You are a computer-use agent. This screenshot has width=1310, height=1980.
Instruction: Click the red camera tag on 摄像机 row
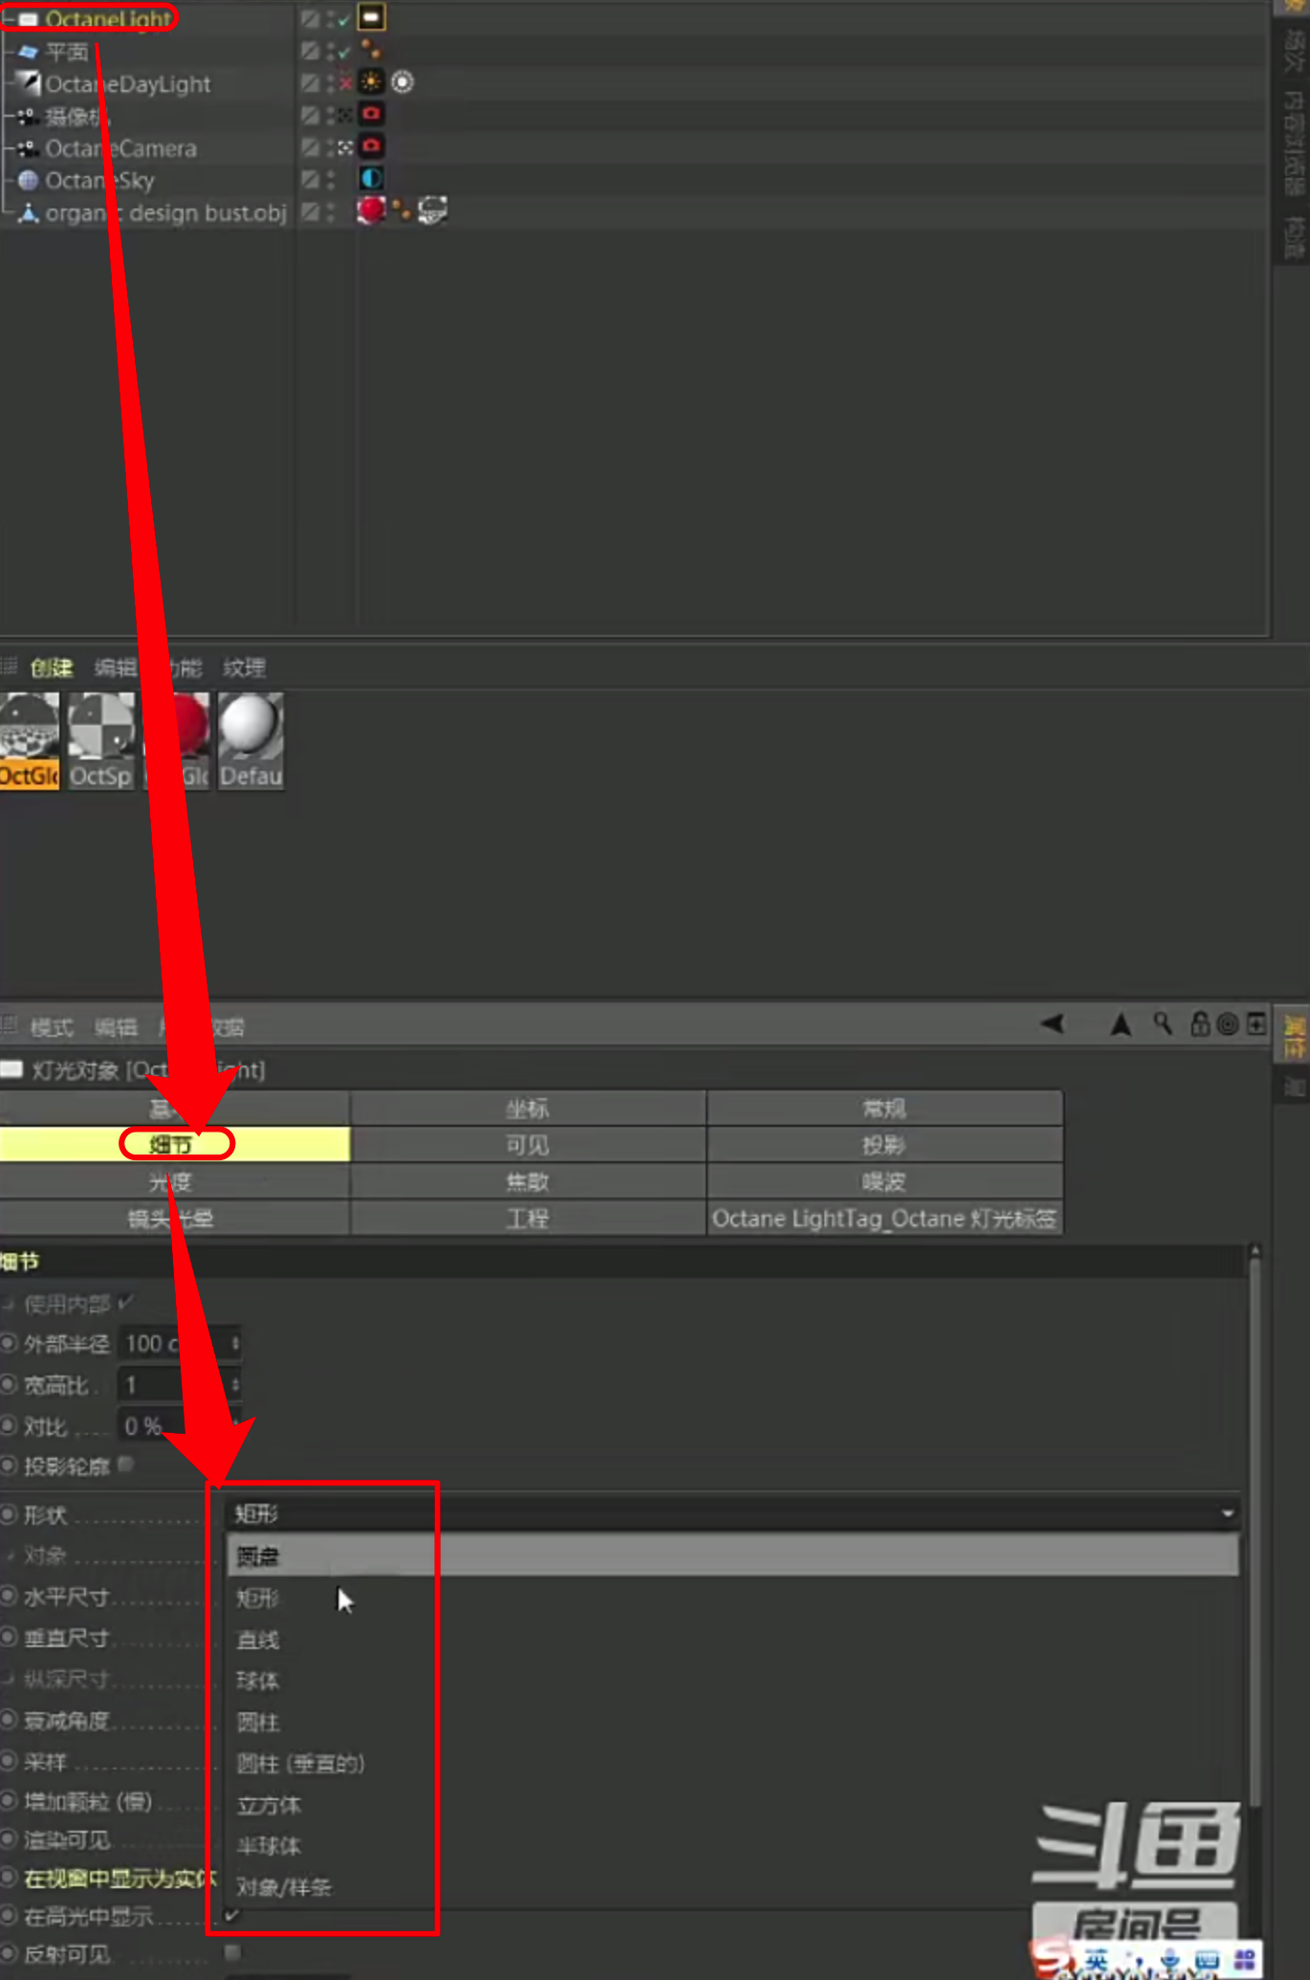372,114
